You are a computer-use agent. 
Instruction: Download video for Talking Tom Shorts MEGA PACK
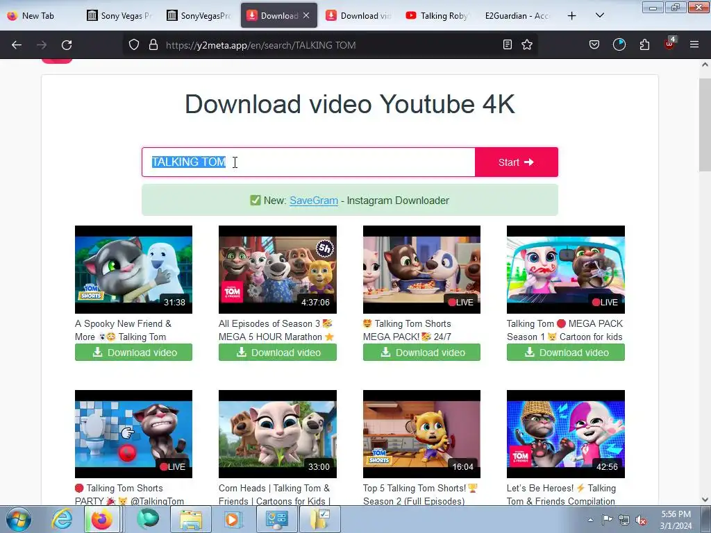coord(421,352)
